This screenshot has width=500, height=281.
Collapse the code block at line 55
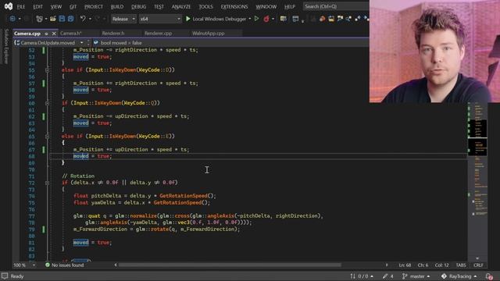click(47, 70)
